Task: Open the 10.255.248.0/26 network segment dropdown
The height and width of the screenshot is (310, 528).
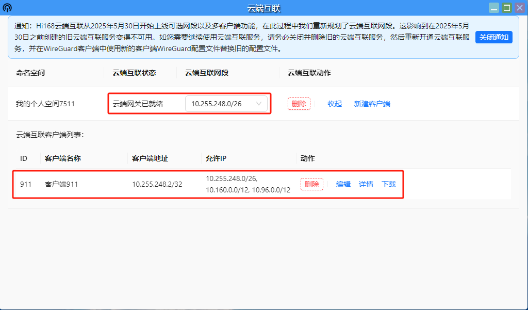Action: coord(226,104)
